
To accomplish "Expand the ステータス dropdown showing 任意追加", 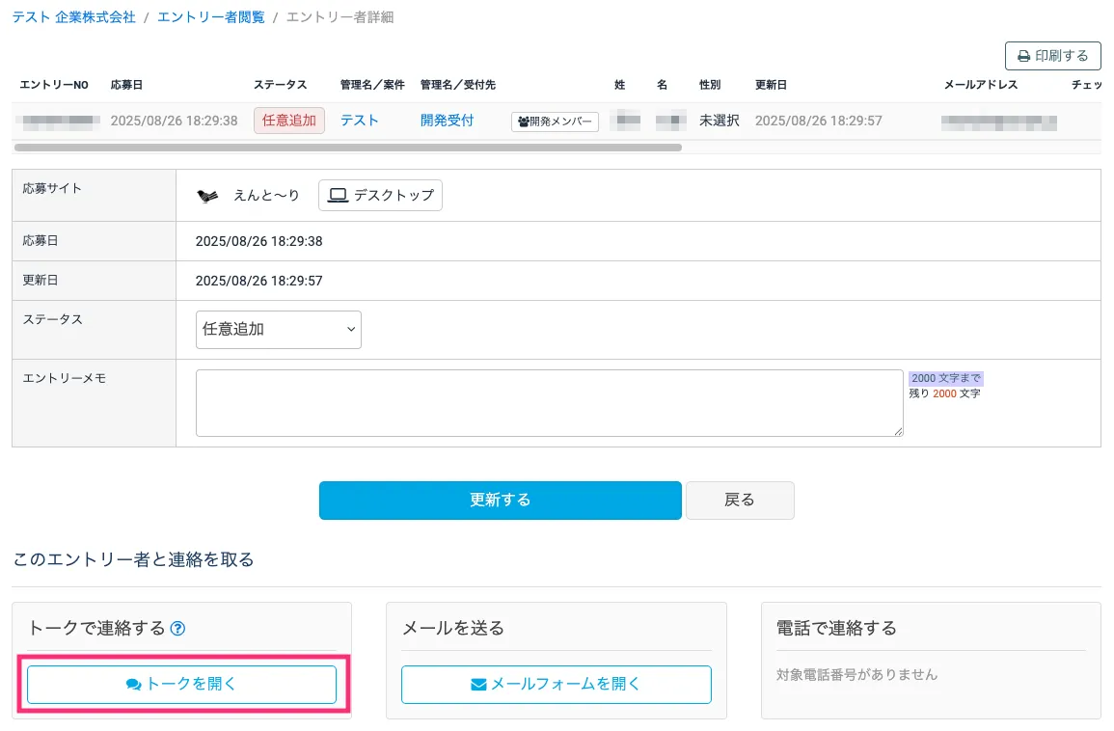I will point(278,329).
